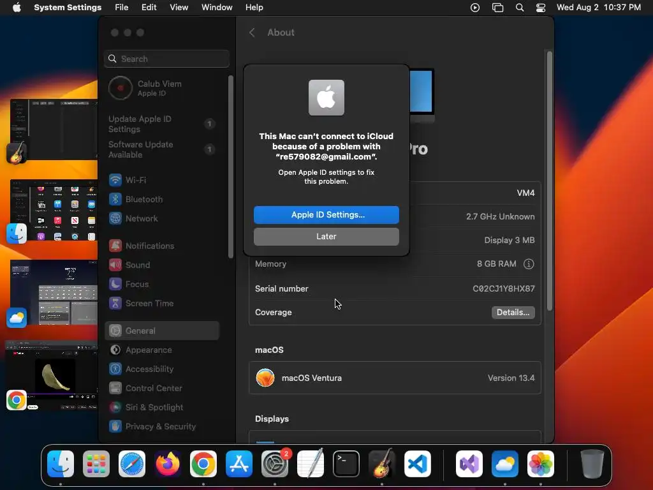Open Trash from the Dock
This screenshot has height=490, width=653.
click(592, 464)
